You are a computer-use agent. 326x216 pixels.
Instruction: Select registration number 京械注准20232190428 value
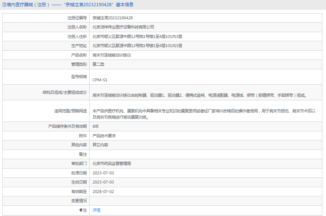click(x=112, y=18)
